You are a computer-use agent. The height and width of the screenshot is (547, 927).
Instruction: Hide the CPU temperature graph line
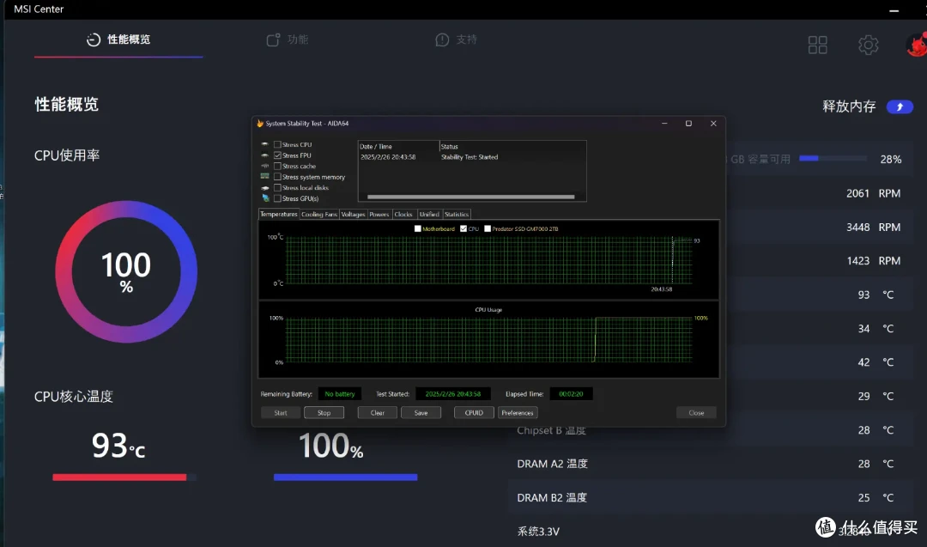tap(463, 228)
